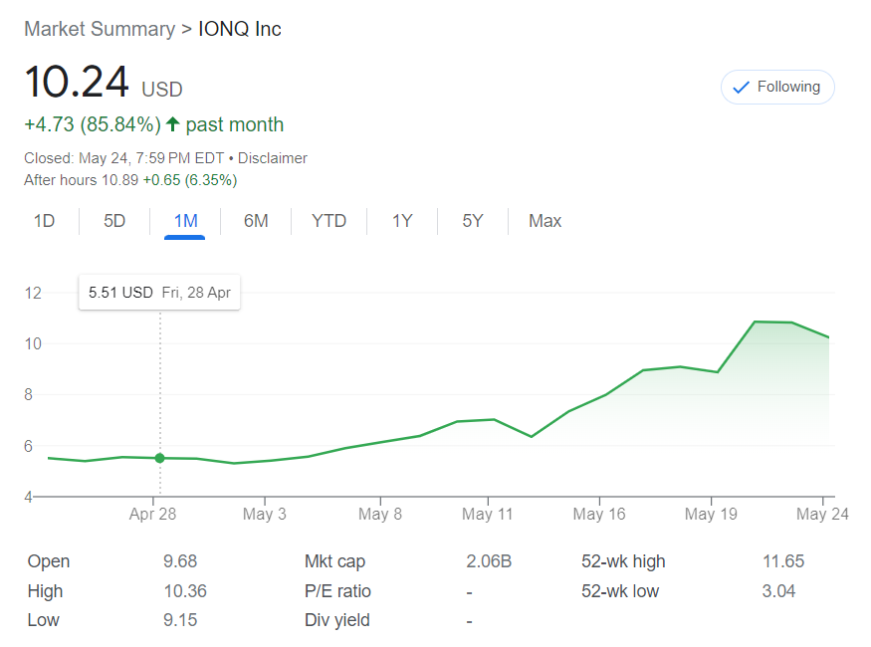871x647 pixels.
Task: Click the May 16 axis label
Action: coord(599,514)
